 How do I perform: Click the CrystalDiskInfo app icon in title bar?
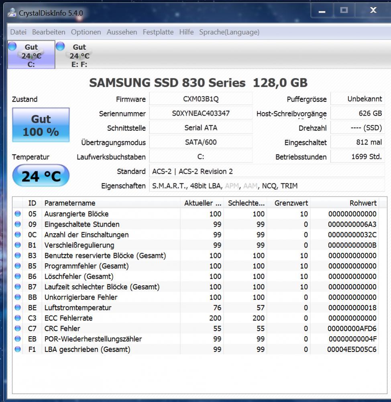coord(12,12)
